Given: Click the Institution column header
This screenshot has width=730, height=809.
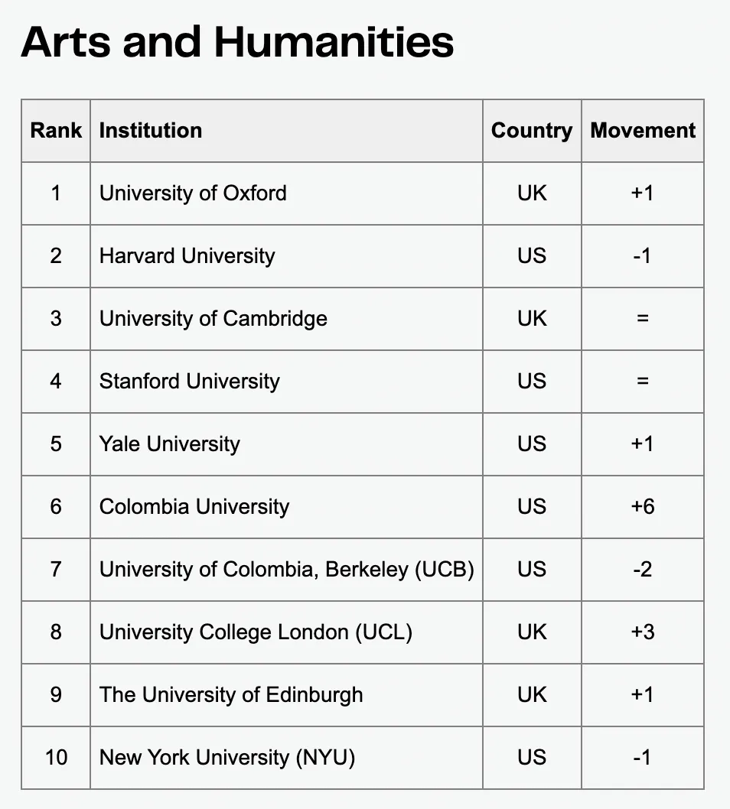Looking at the screenshot, I should (151, 131).
